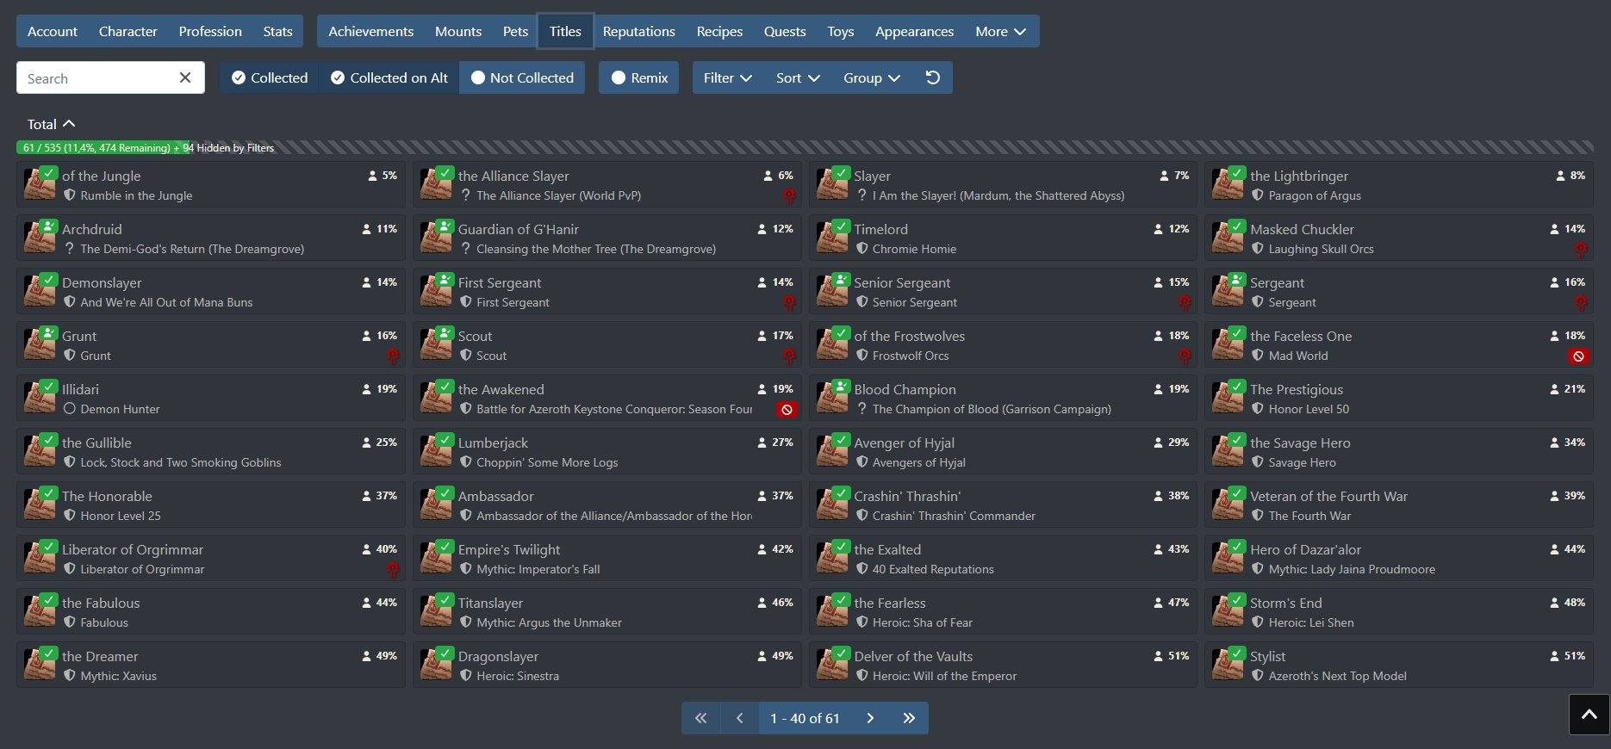Jump to the first page of titles
1611x749 pixels.
coord(701,718)
